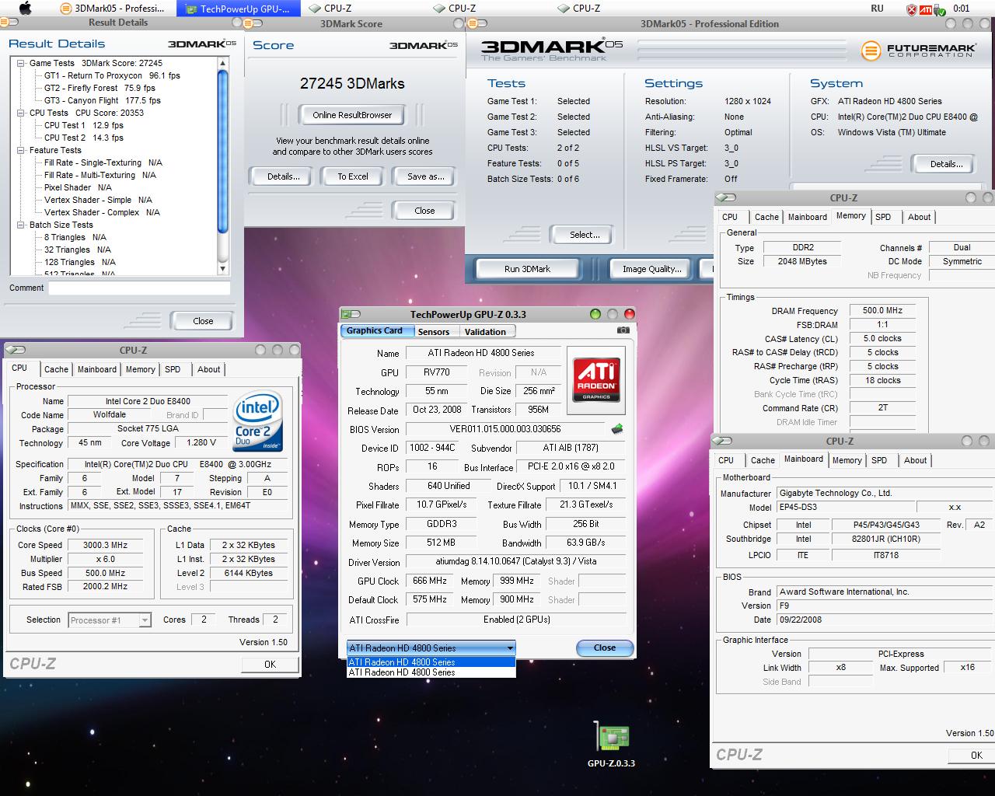Image resolution: width=995 pixels, height=796 pixels.
Task: Click the Result Details scrollbar down arrow
Action: (223, 269)
